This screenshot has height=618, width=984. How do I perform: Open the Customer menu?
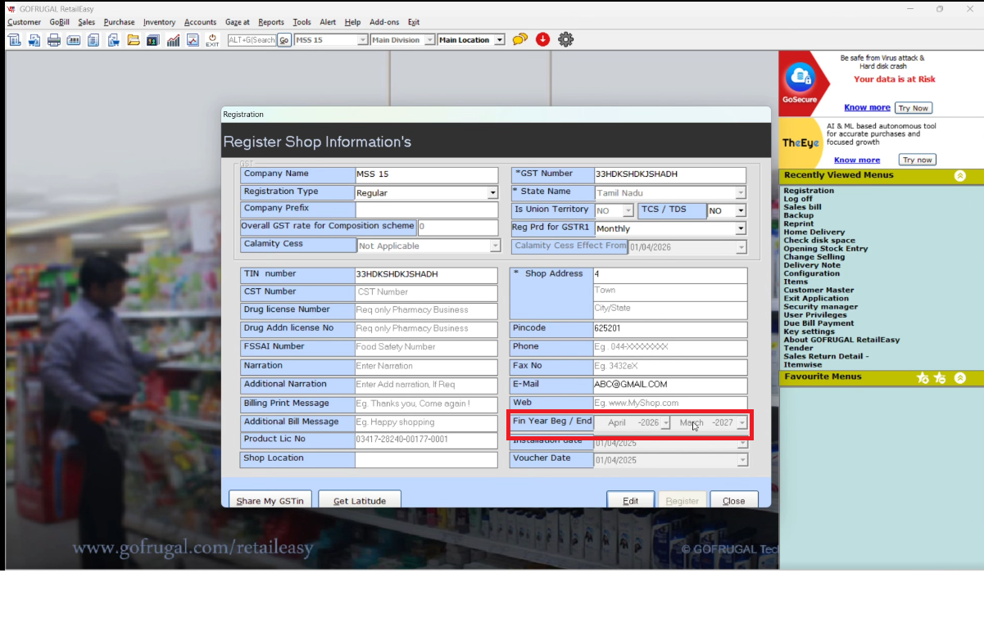pyautogui.click(x=24, y=22)
